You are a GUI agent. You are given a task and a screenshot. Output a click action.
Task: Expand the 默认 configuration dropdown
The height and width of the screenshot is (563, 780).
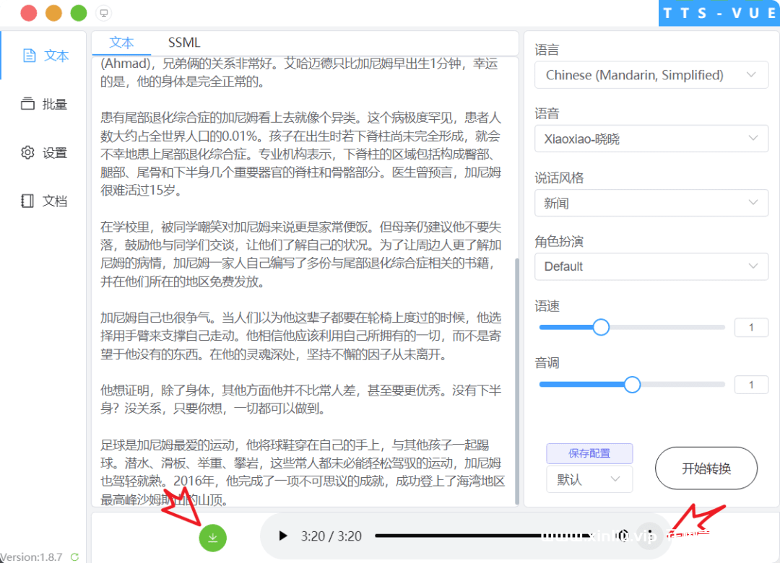coord(589,479)
